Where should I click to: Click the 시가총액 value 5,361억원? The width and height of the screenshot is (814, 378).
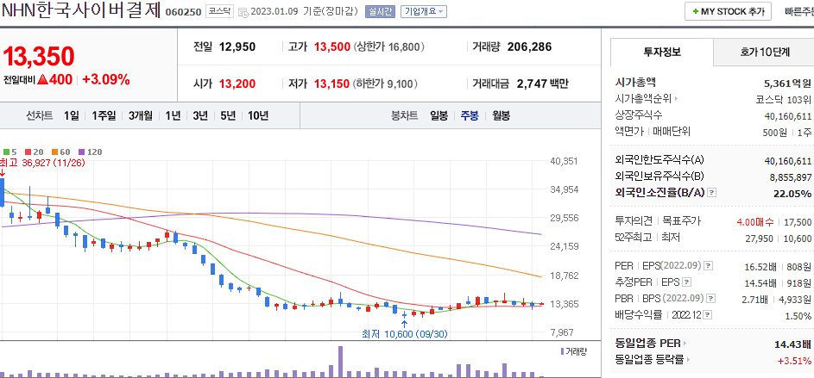click(787, 83)
